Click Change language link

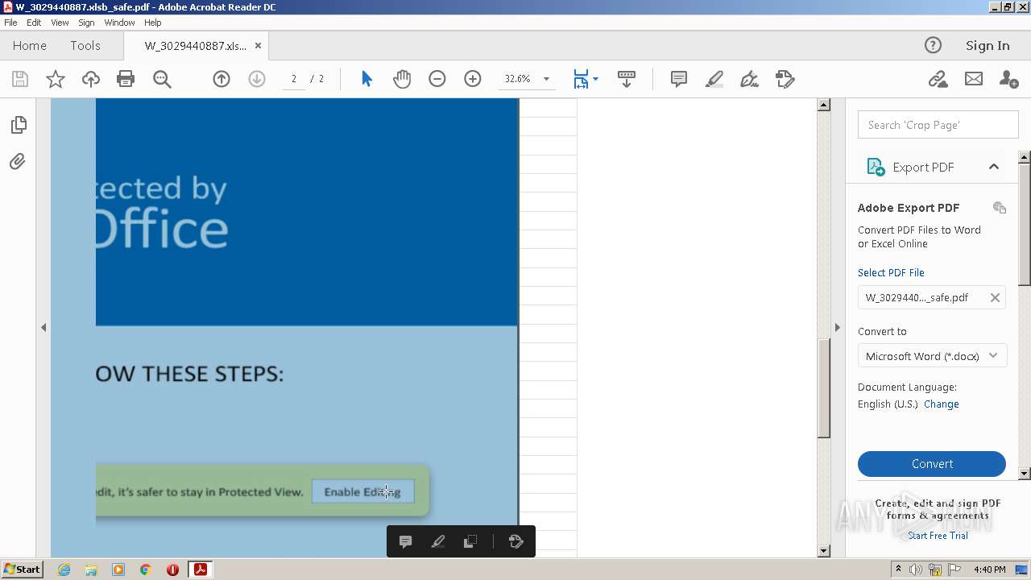942,404
